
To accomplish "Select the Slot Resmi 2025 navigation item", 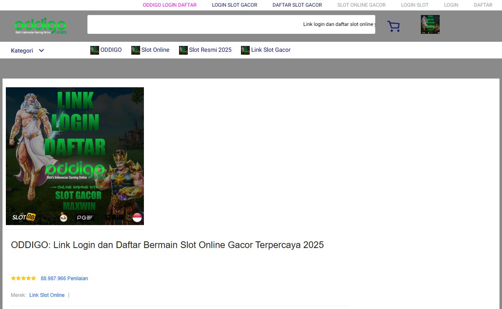I will pos(210,50).
